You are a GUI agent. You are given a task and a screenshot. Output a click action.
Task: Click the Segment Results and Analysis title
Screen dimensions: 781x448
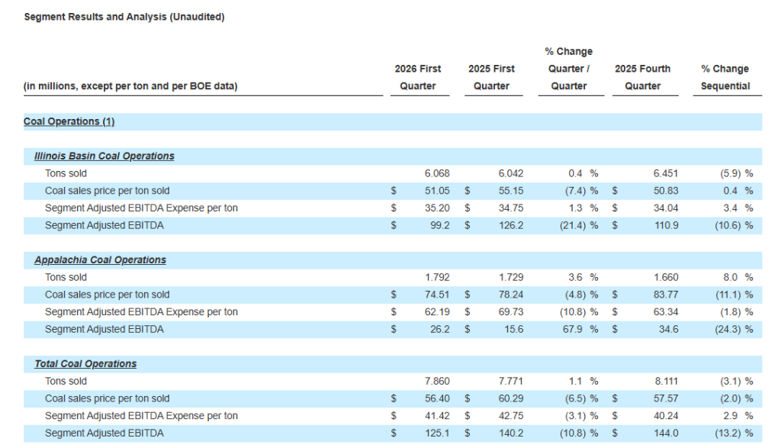[x=124, y=17]
